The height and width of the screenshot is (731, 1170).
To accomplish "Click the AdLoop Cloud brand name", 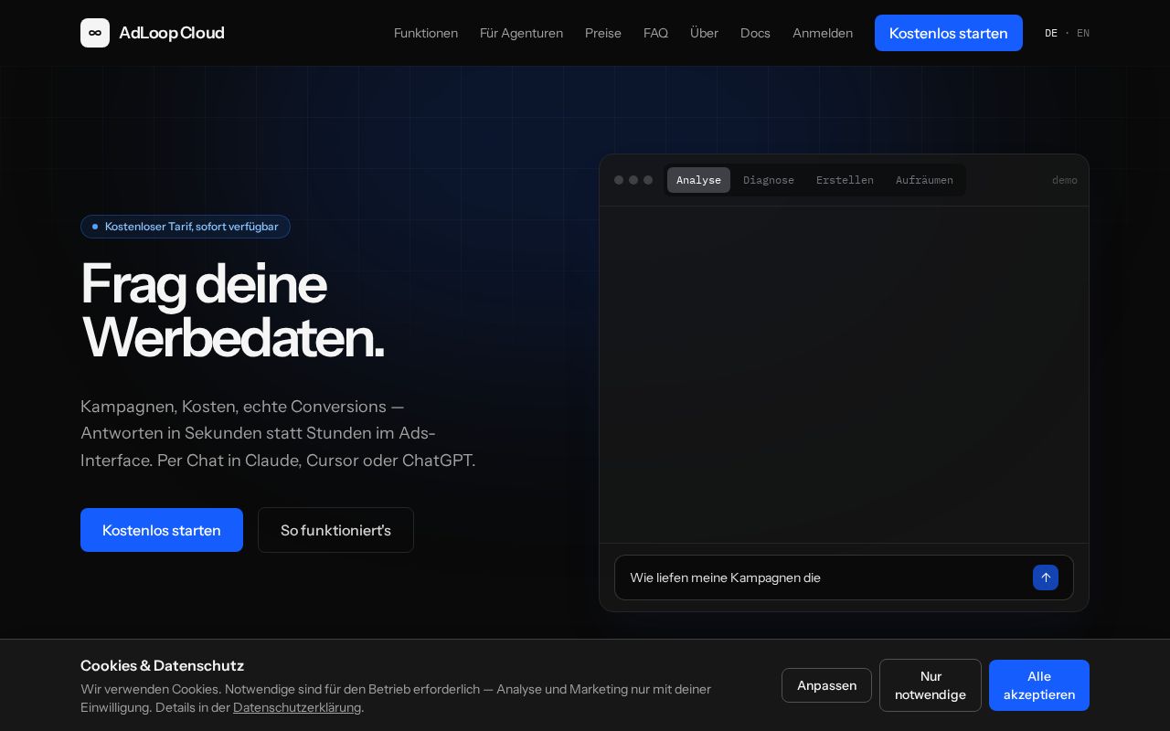I will (172, 33).
